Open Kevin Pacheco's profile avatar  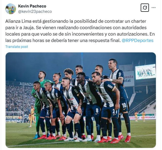point(11,9)
